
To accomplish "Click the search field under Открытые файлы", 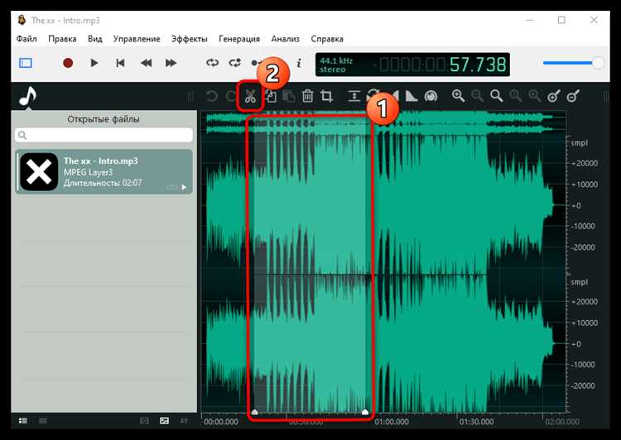I will [103, 135].
